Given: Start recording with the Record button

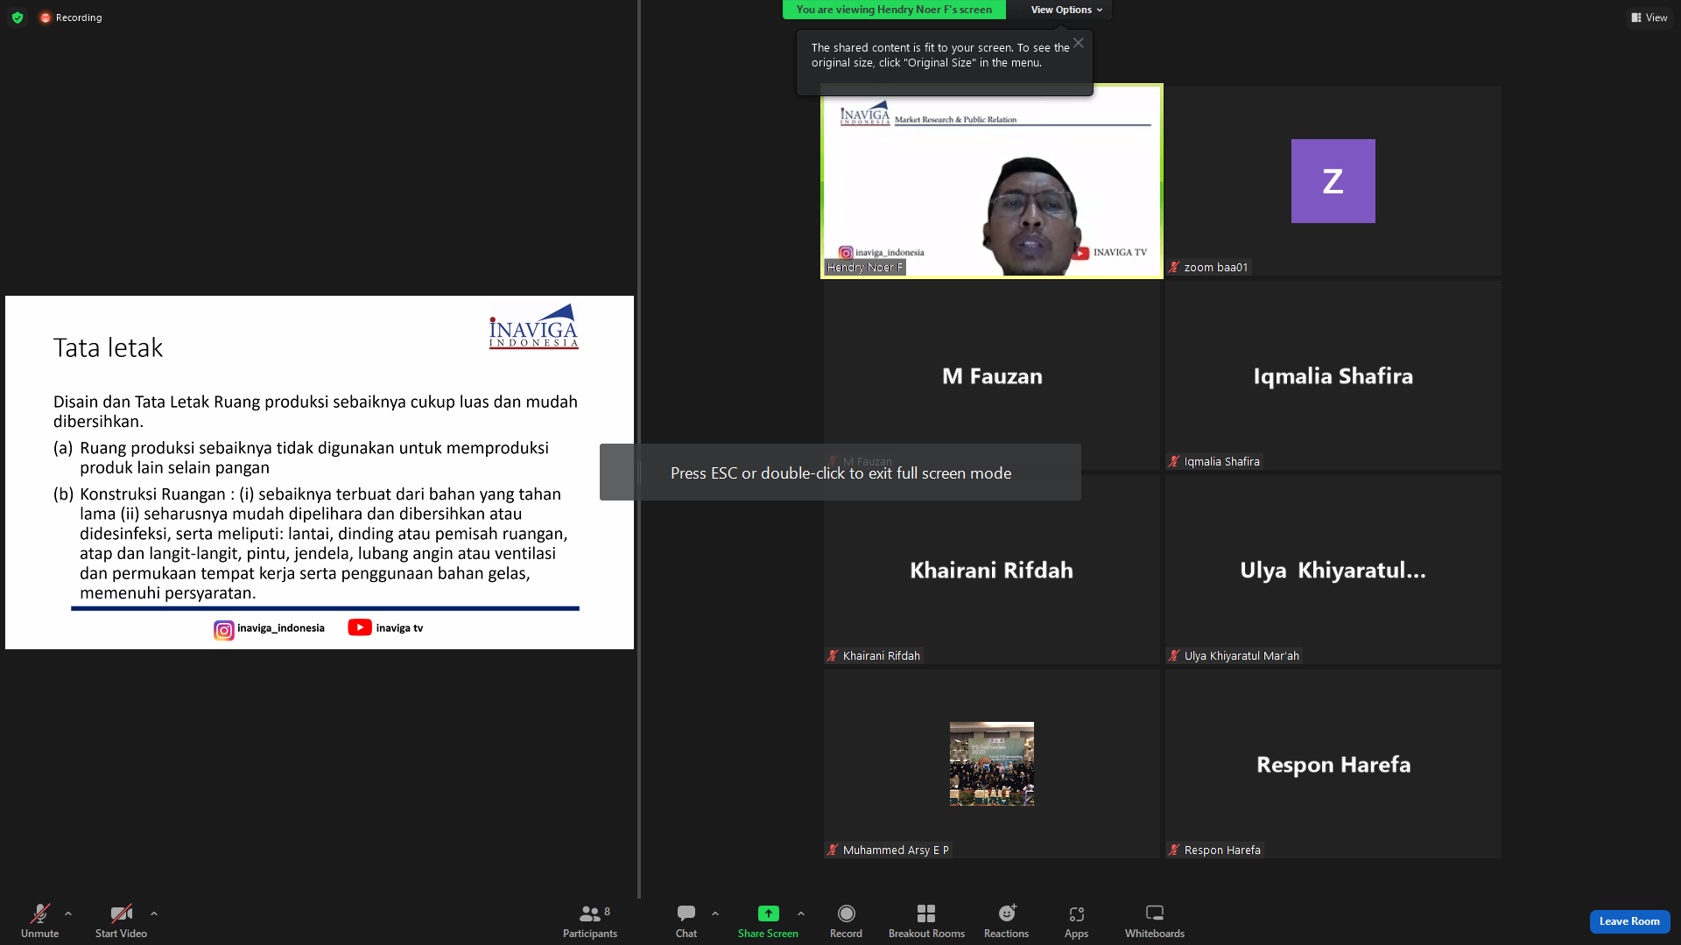Looking at the screenshot, I should coord(846,921).
